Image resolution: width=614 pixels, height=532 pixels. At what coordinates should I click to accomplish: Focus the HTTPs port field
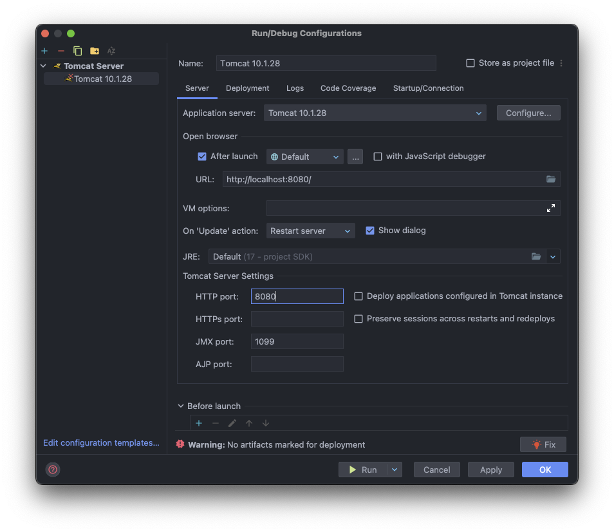click(297, 319)
